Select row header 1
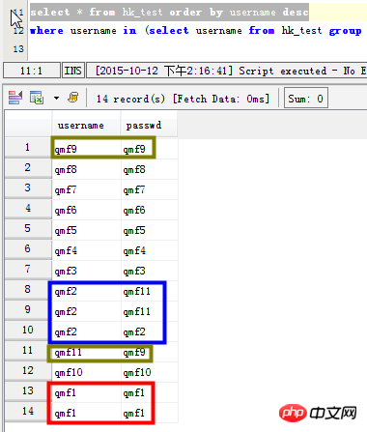 28,148
